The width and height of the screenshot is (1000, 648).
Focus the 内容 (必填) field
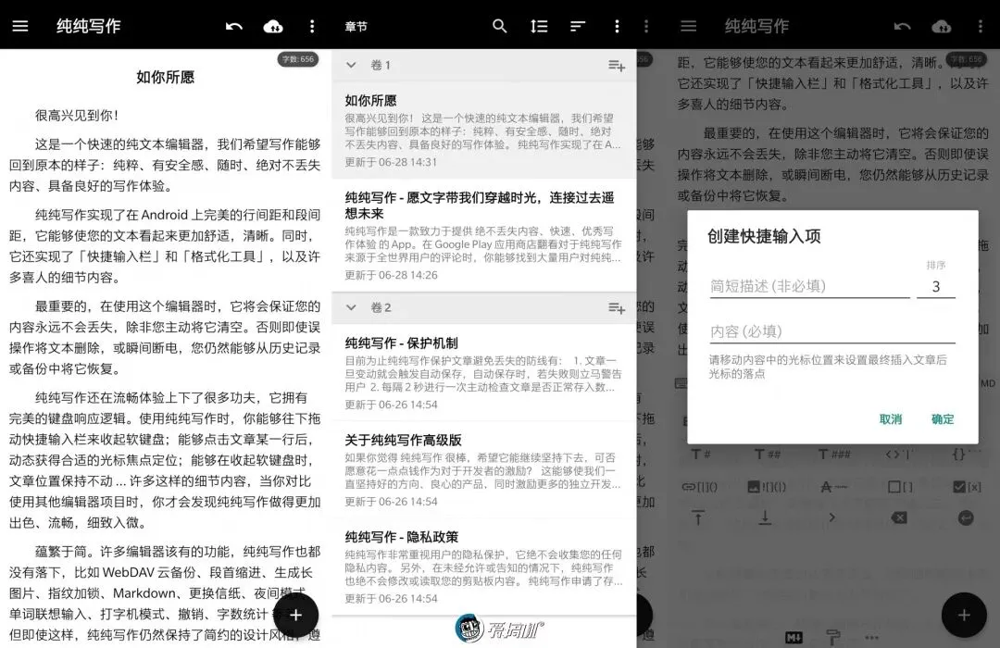point(832,331)
